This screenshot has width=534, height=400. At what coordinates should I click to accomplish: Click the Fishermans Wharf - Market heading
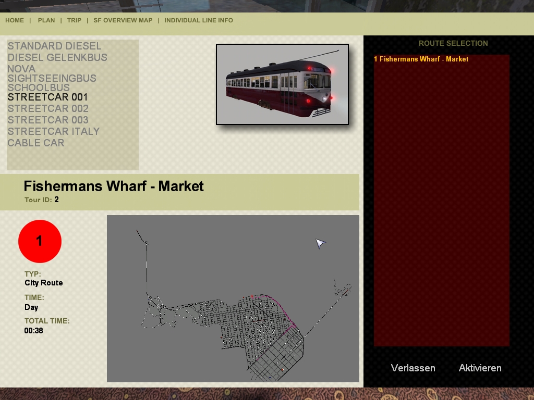point(114,186)
